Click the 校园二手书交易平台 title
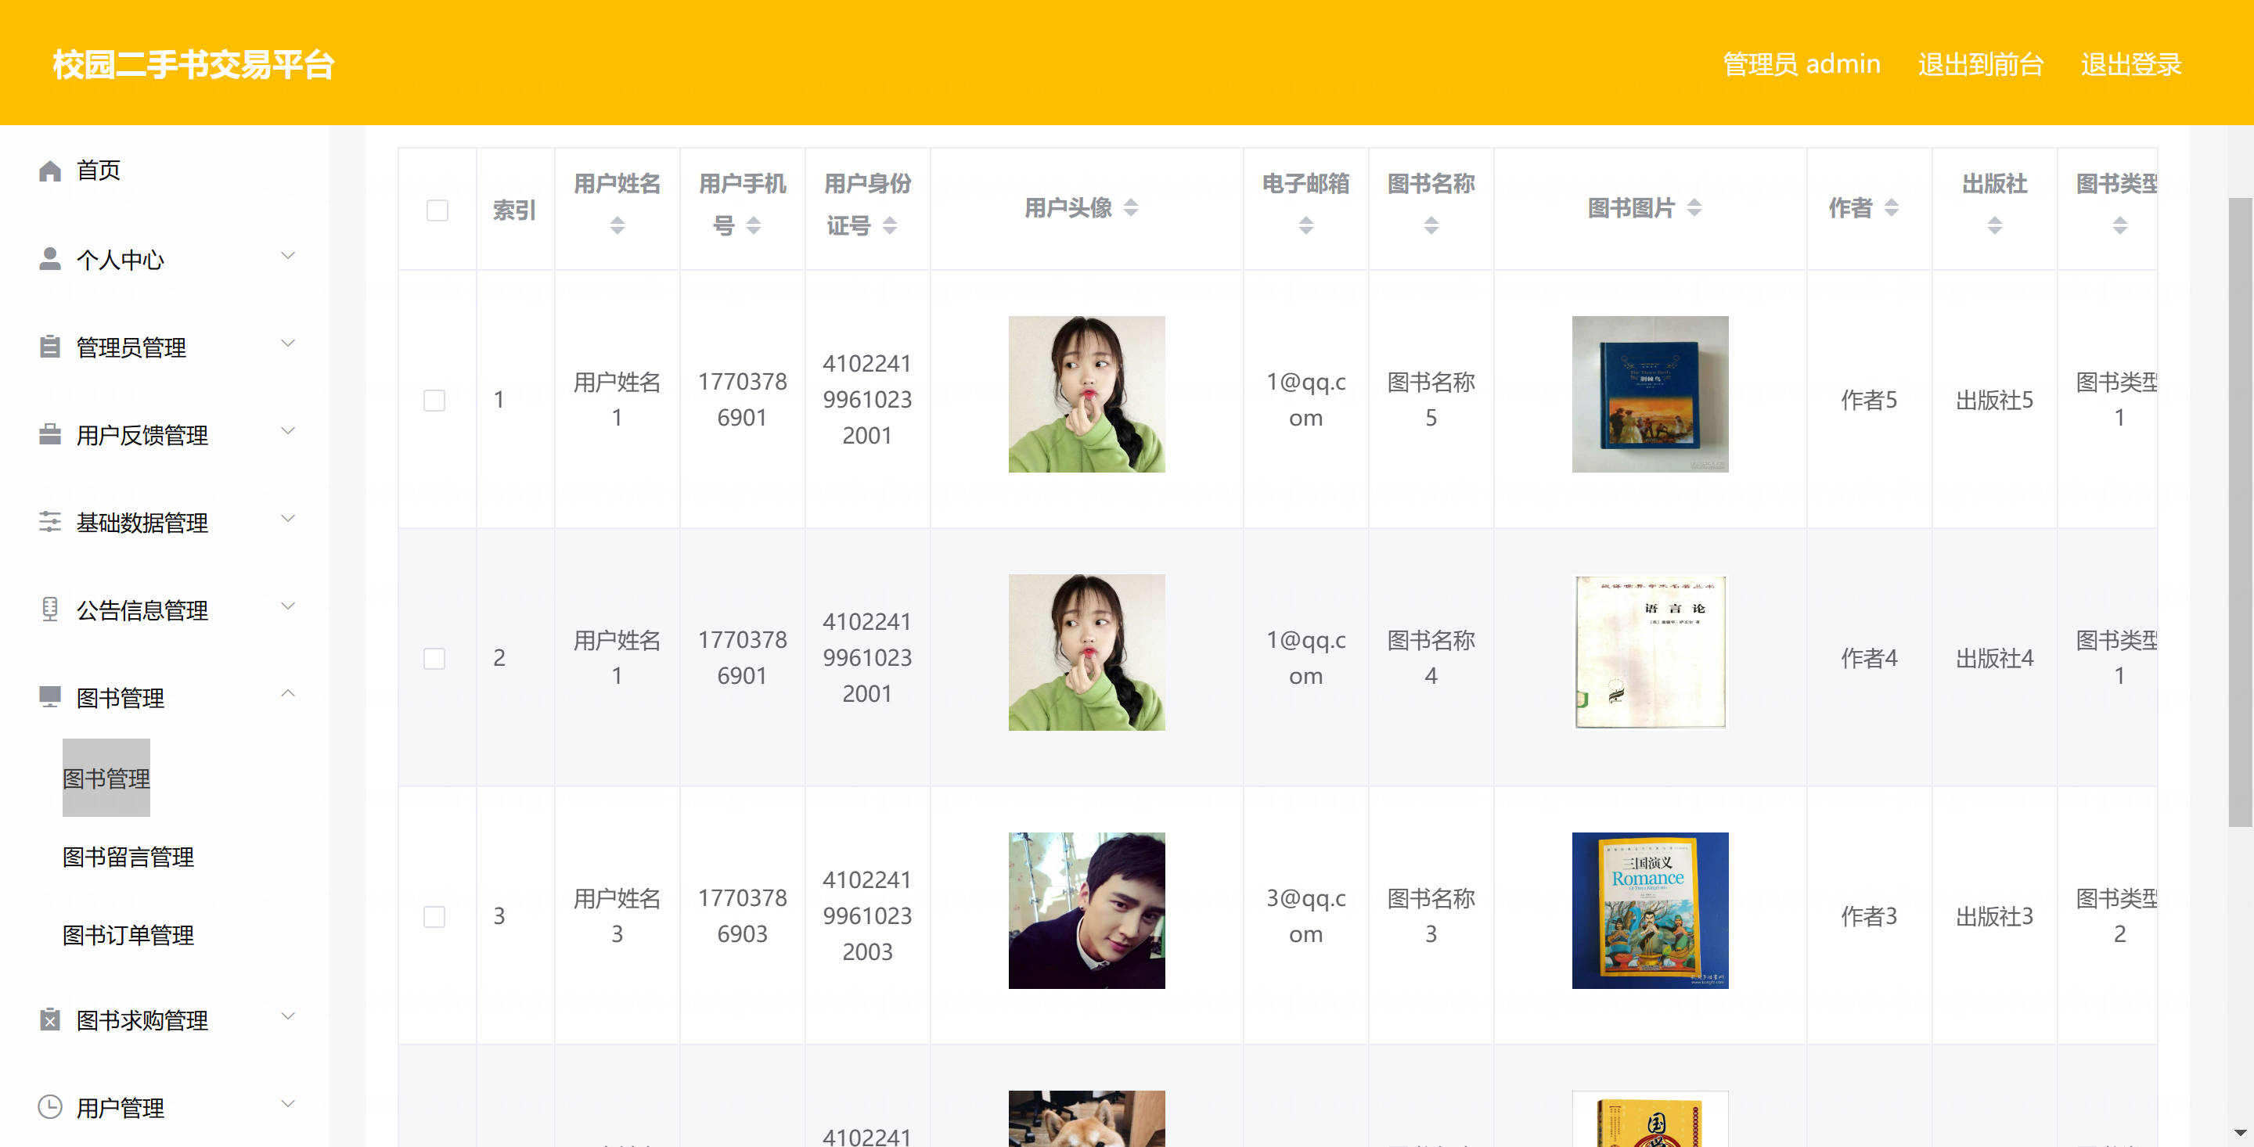 pyautogui.click(x=193, y=64)
